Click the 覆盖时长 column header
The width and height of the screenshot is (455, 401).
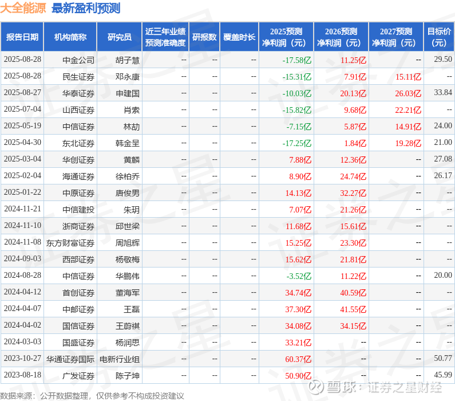[x=239, y=37]
